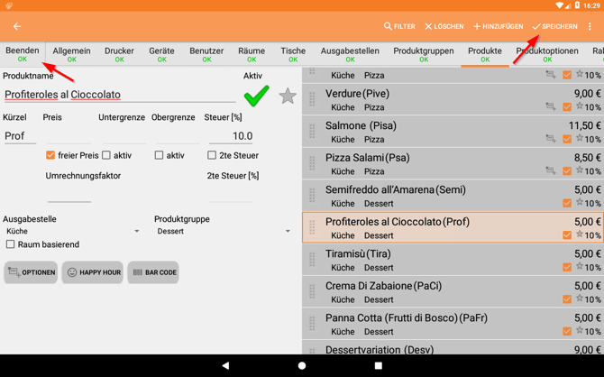Viewport: 604px width, 377px height.
Task: Open the Drucker tab
Action: [x=119, y=54]
